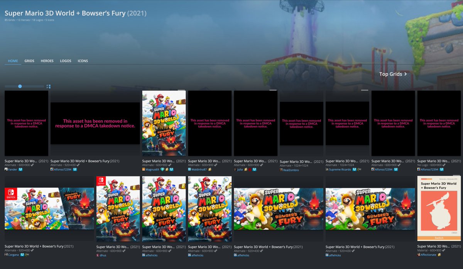Click the lightning badge next to Affectionate
Screen dimensions: 463x269
(x=439, y=255)
